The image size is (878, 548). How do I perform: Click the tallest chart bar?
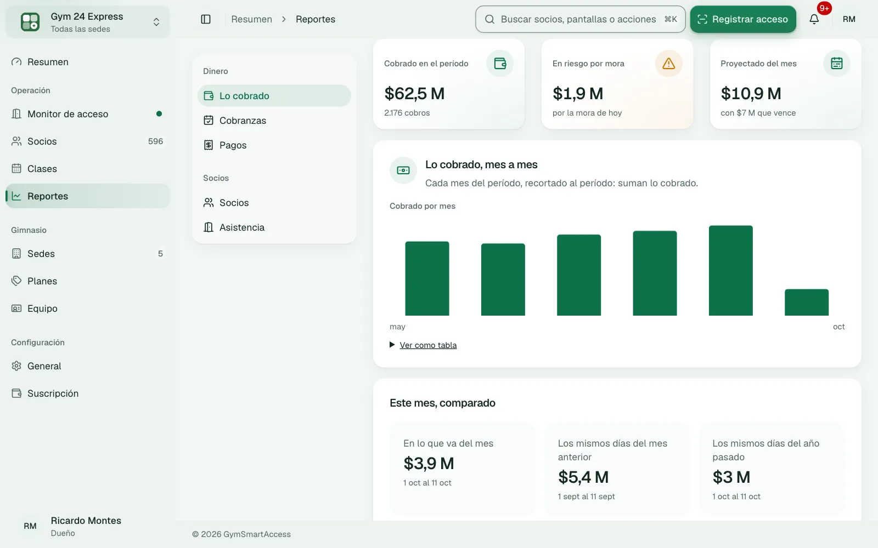pos(730,271)
